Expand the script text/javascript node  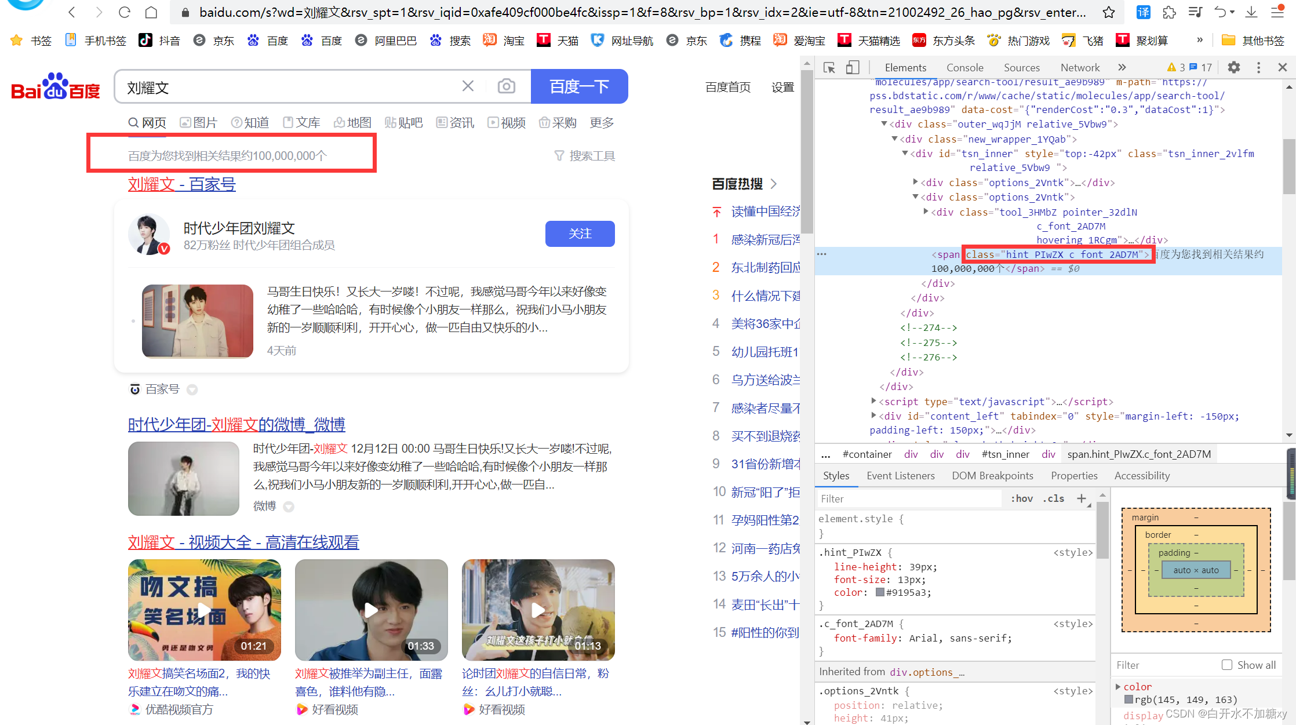[873, 401]
